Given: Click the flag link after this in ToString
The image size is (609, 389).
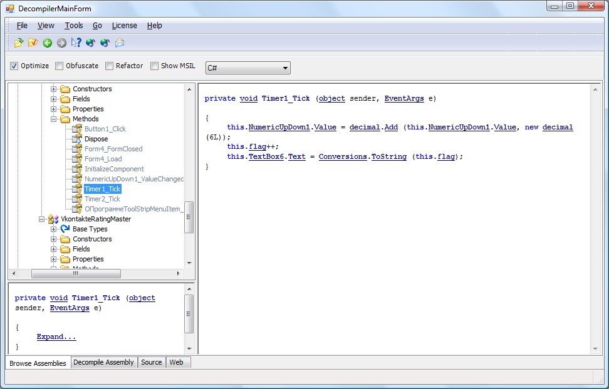Looking at the screenshot, I should coord(446,157).
